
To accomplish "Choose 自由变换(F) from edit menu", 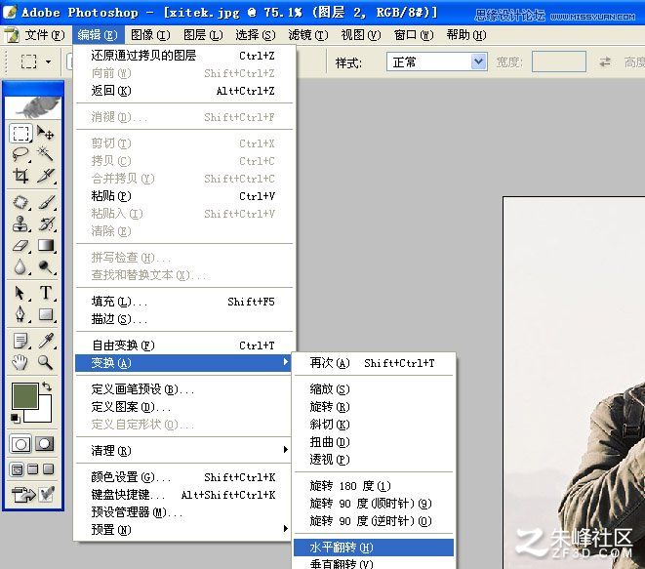I will (x=182, y=345).
